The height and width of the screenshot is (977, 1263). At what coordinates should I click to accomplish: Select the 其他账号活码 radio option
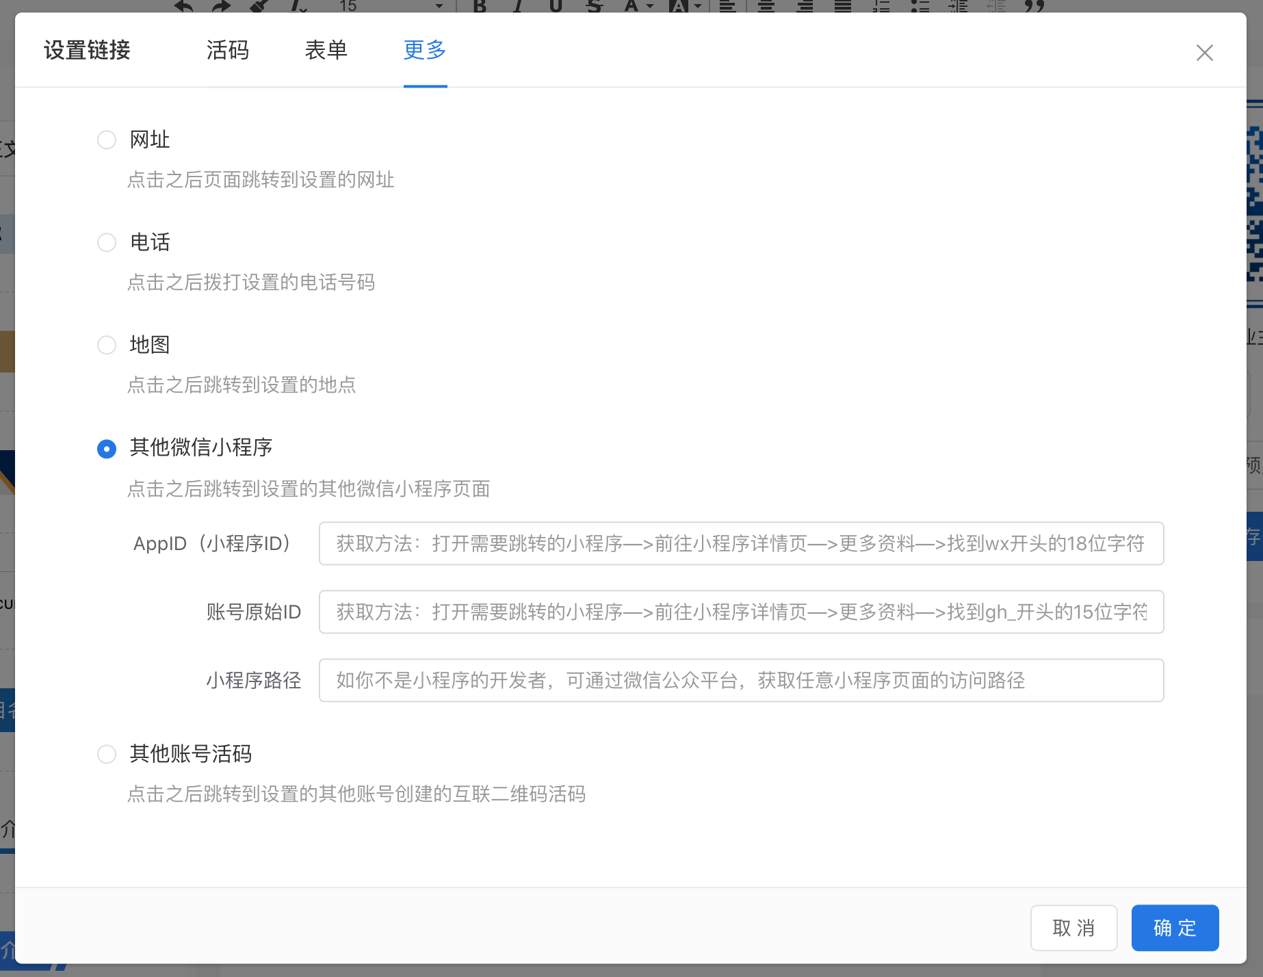coord(107,755)
